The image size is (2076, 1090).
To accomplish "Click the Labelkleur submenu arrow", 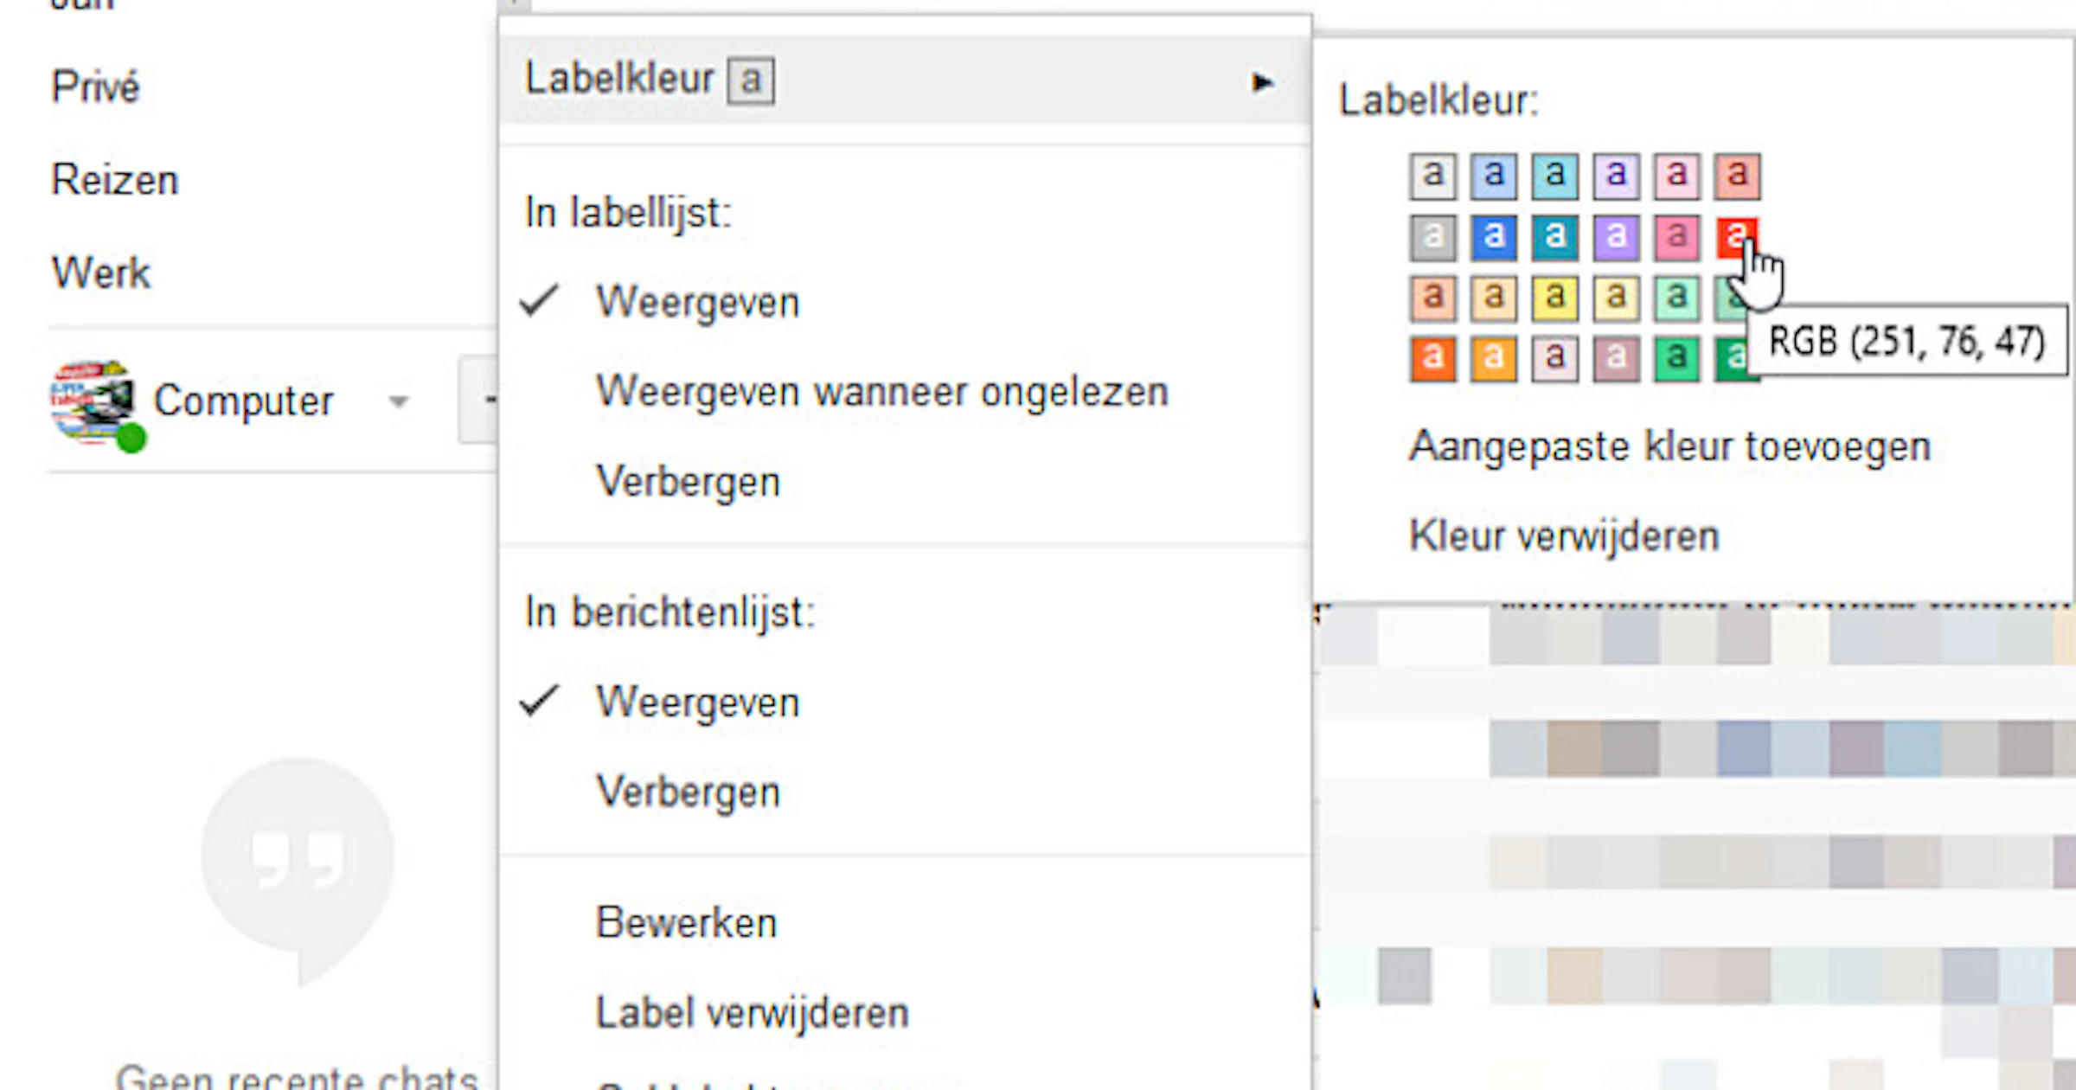I will point(1263,82).
